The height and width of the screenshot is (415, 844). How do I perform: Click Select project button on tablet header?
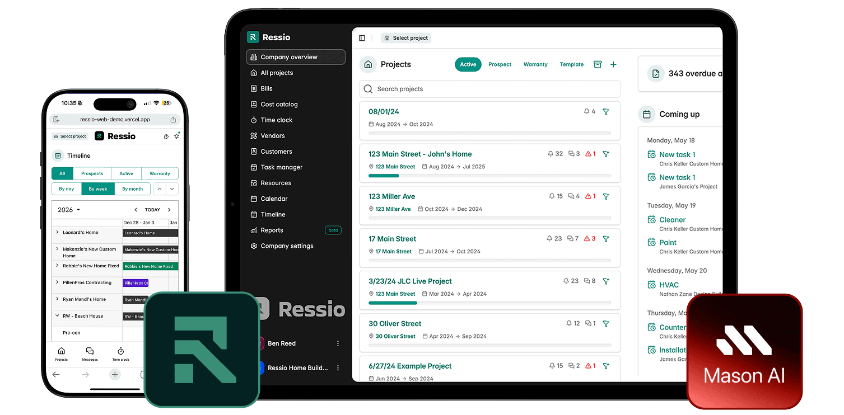click(x=406, y=38)
